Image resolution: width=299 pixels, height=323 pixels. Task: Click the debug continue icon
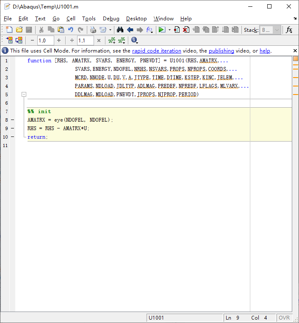(x=225, y=30)
